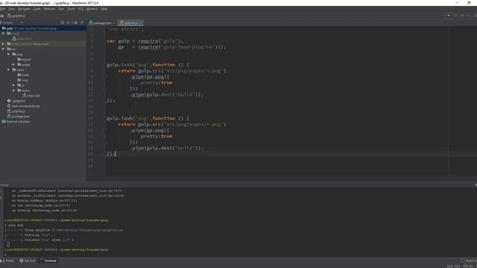Click the Debug icon in main toolbar

[462, 16]
